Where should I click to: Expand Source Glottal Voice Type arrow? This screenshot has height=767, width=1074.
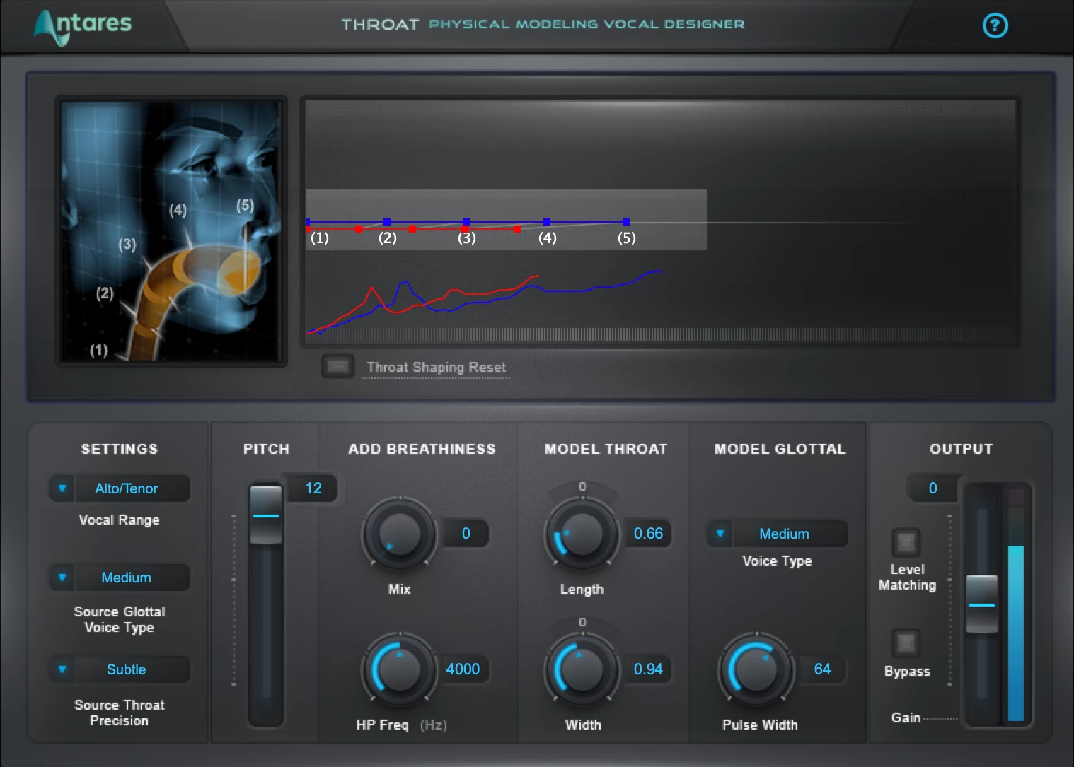[x=62, y=578]
